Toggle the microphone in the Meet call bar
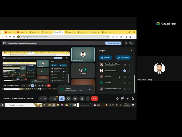Screen dimensions: 182x137 pos(45,98)
